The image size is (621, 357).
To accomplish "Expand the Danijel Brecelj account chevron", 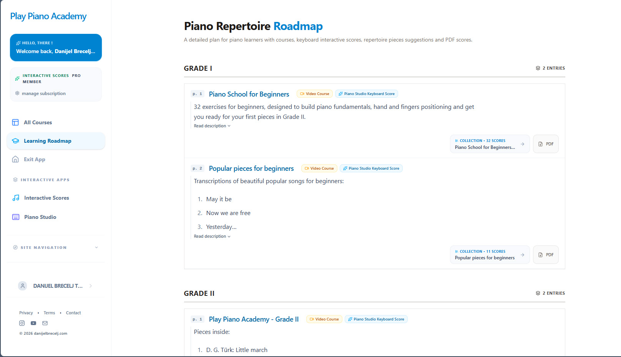I will click(x=91, y=286).
